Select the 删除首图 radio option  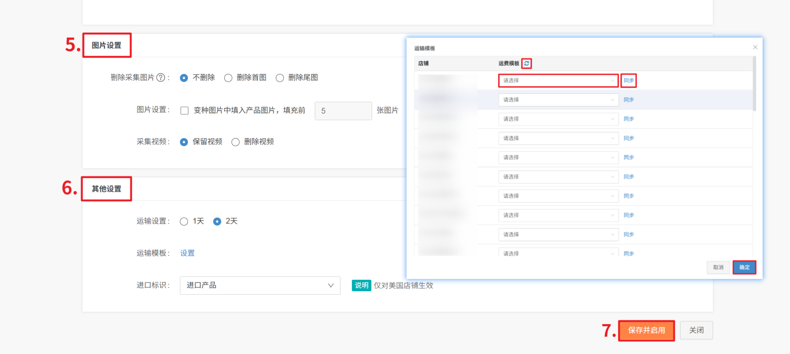228,78
